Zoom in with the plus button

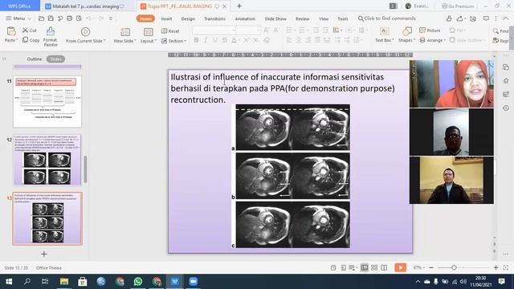click(496, 267)
